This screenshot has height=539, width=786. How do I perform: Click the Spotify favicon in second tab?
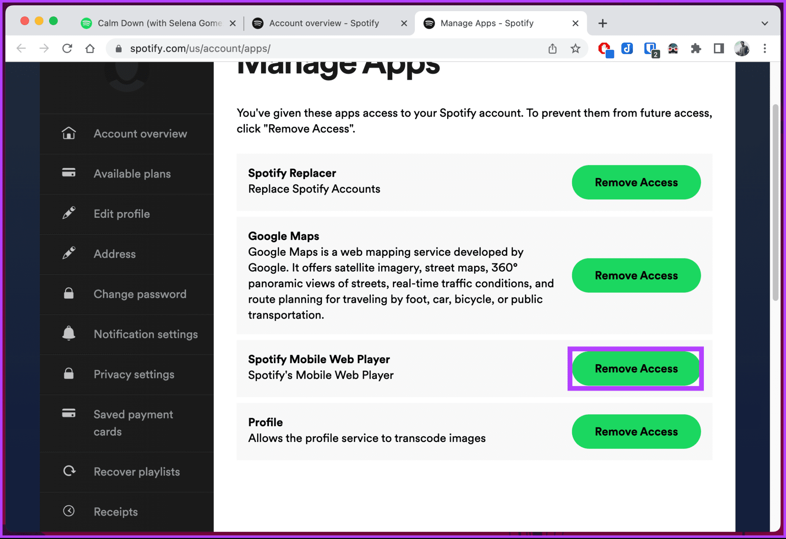259,23
